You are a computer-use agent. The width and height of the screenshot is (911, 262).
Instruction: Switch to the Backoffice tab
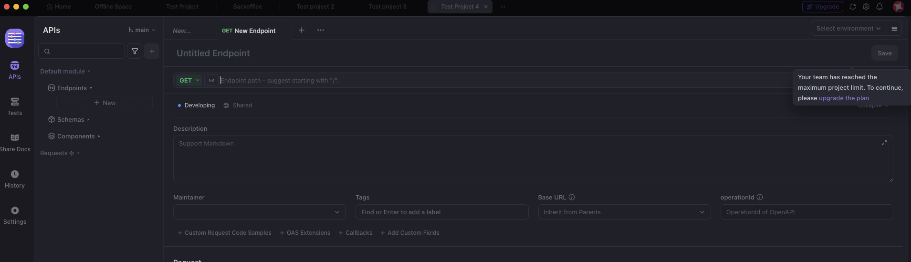pyautogui.click(x=247, y=7)
